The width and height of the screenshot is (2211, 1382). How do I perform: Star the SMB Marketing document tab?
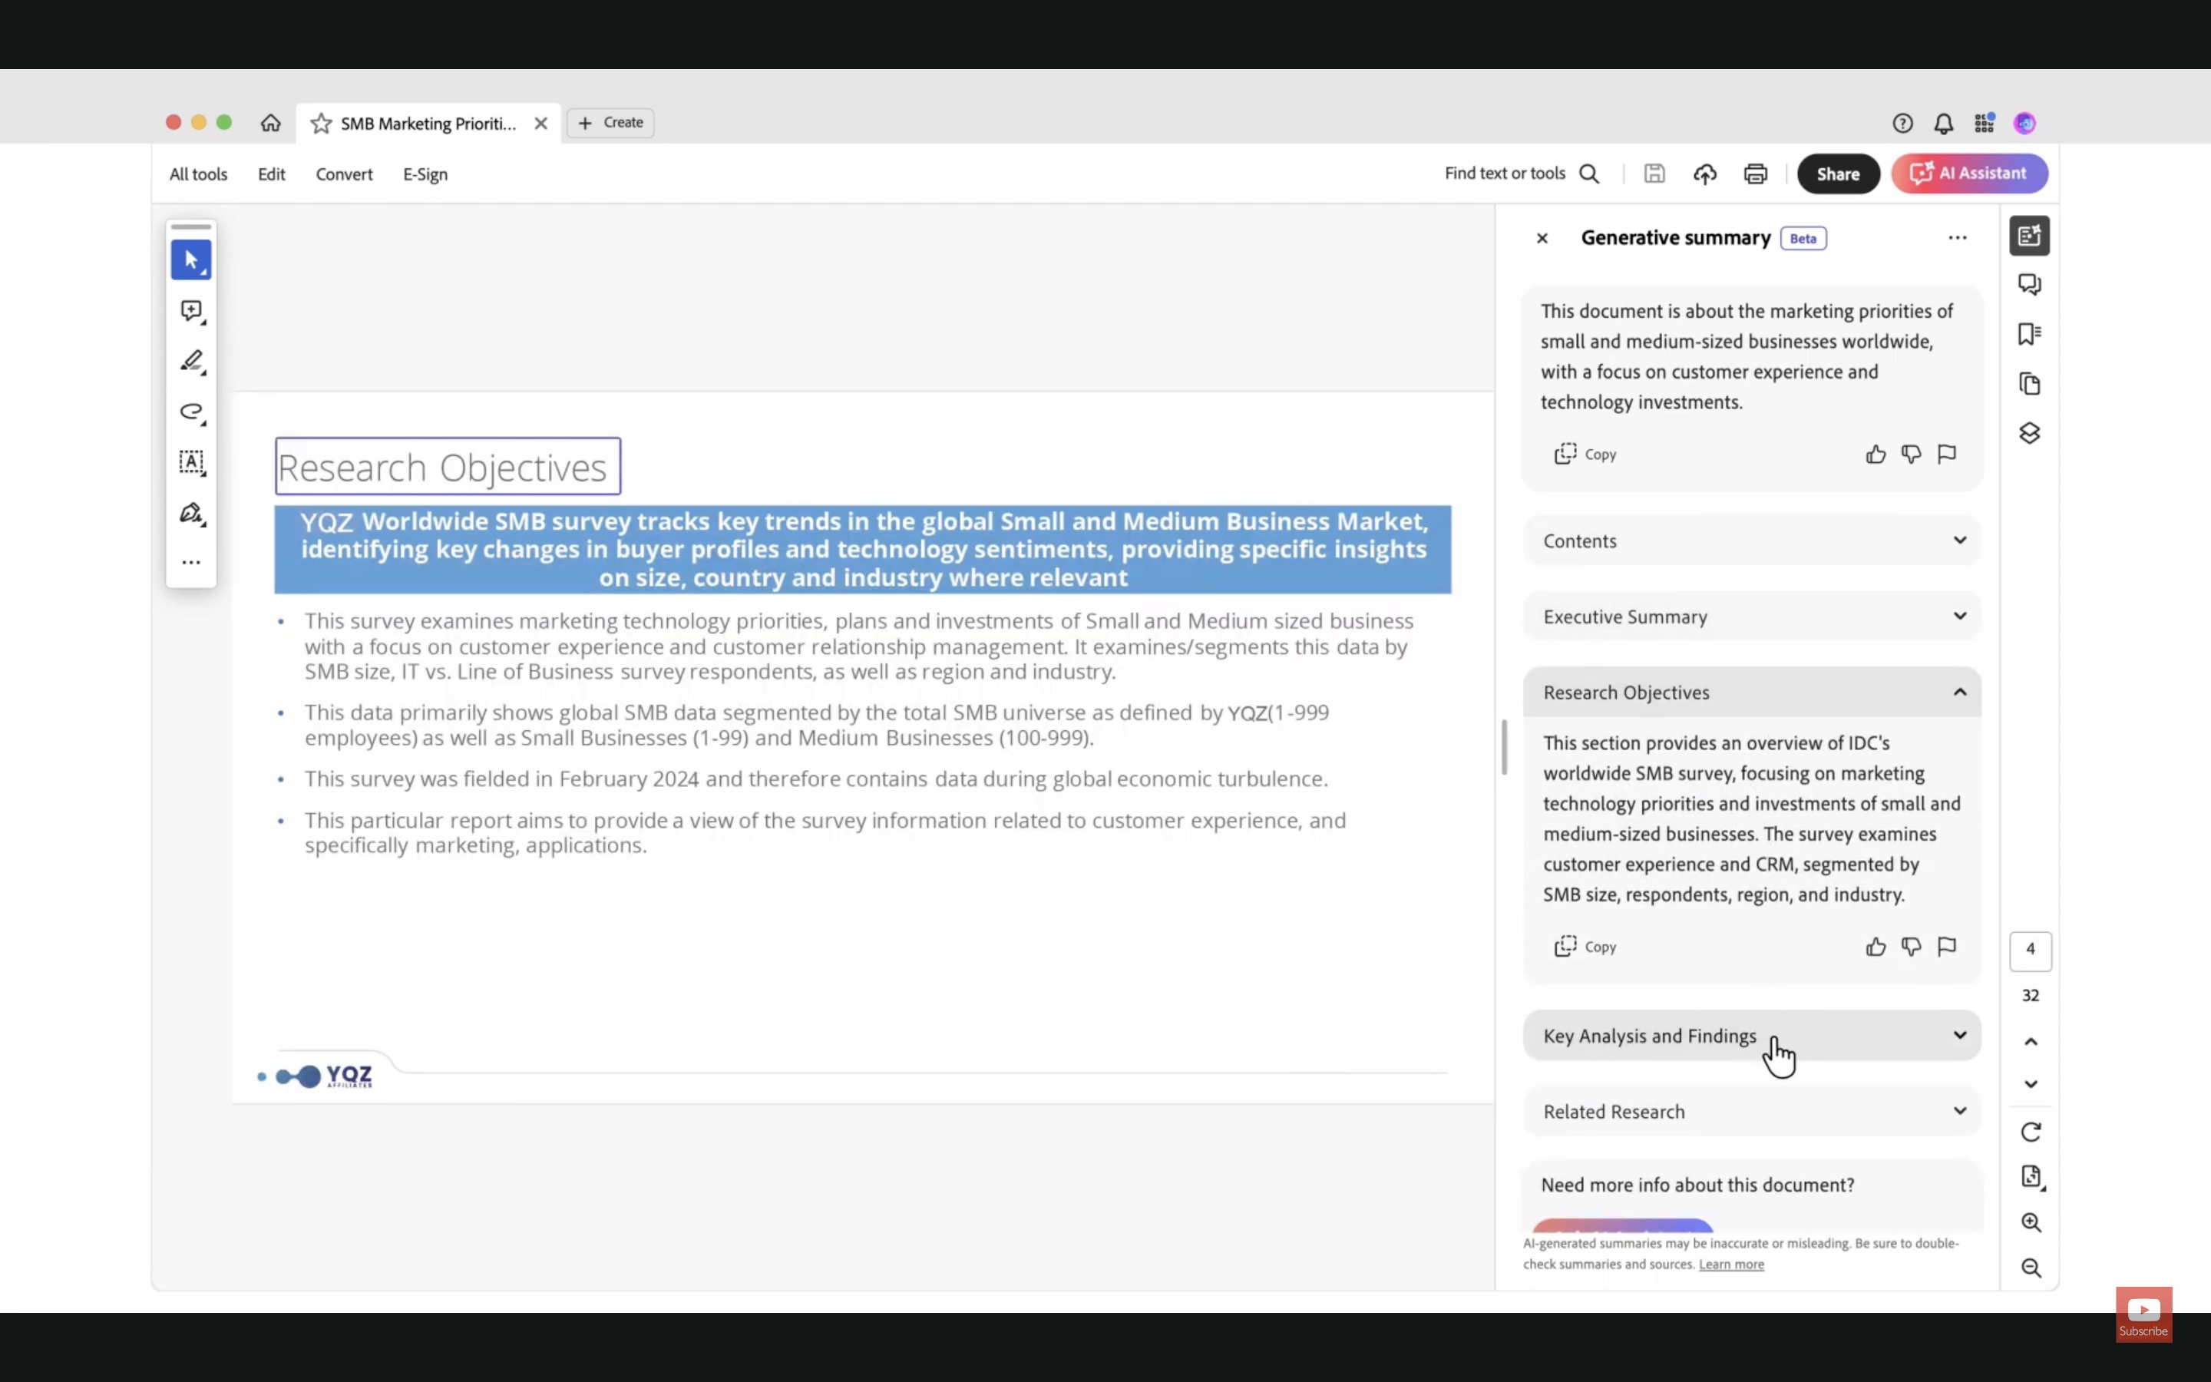tap(321, 124)
